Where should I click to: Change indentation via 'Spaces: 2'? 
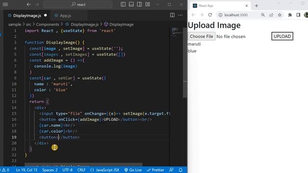point(50,170)
